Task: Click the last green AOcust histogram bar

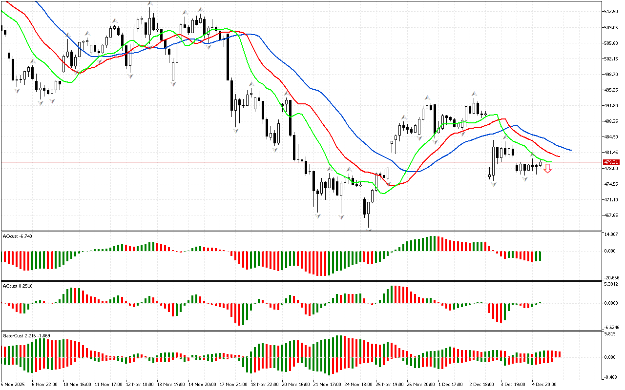Action: coord(540,256)
